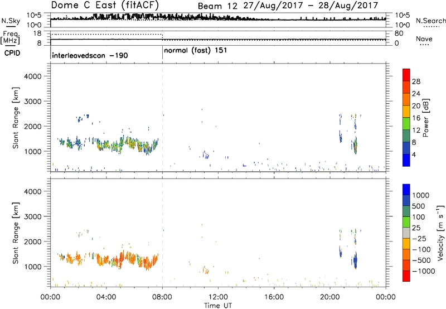Screen dimensions: 446x309
Task: Click the 'Beam 12' label in the header
Action: [x=217, y=6]
